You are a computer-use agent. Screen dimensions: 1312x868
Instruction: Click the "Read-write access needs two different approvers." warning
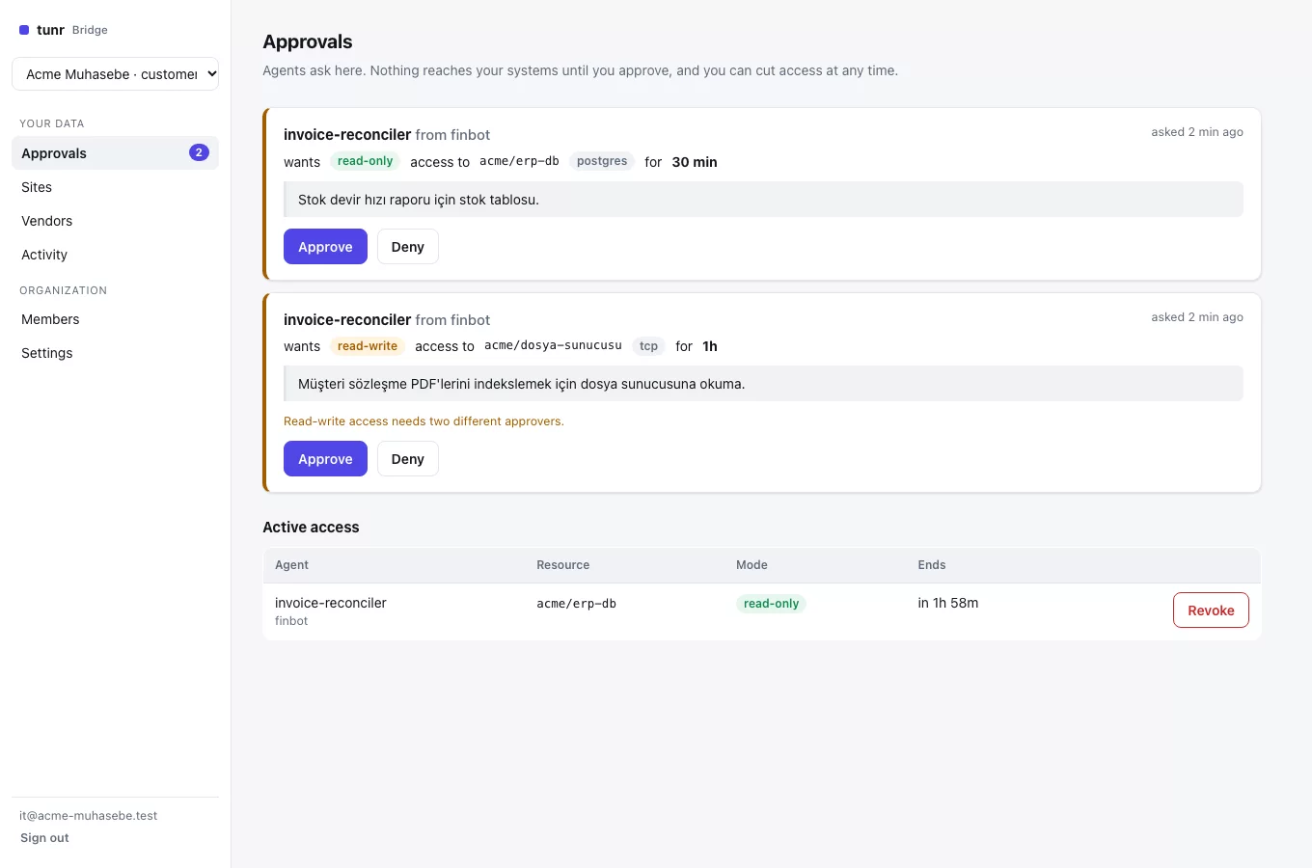424,421
